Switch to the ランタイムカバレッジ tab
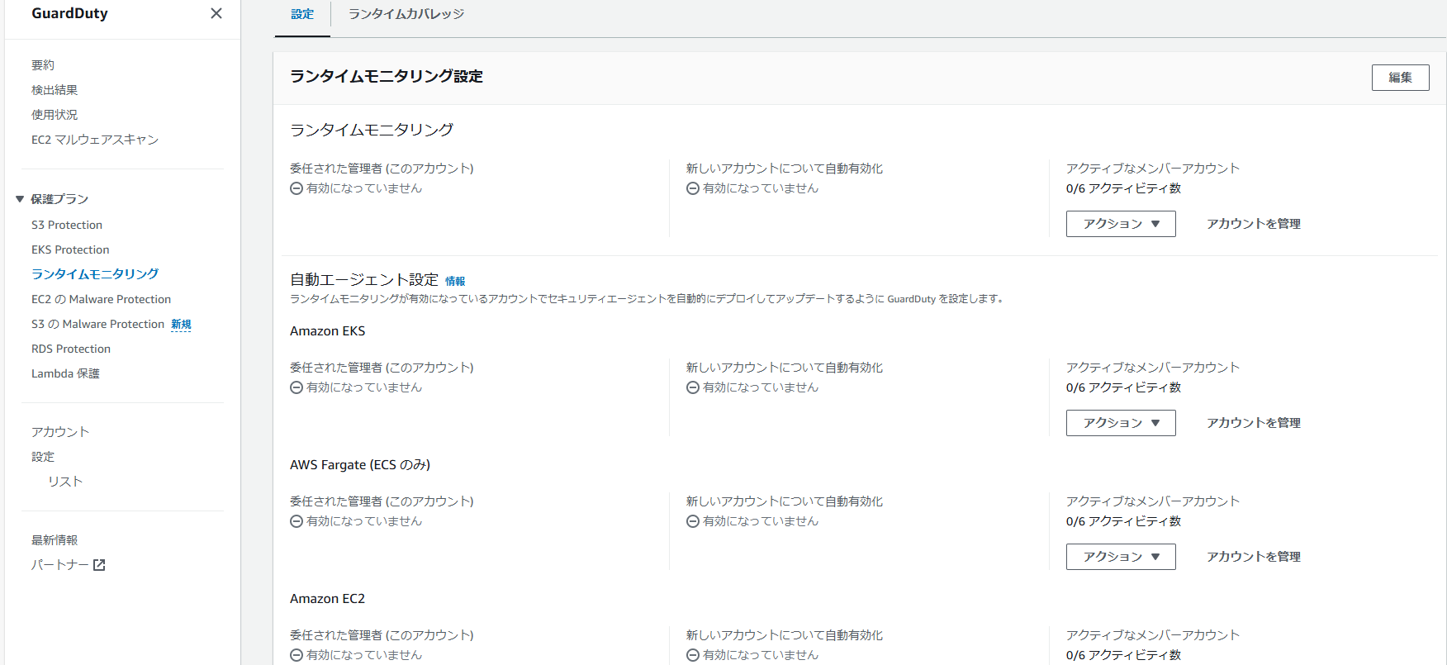Screen dimensions: 1447x665 coord(406,14)
